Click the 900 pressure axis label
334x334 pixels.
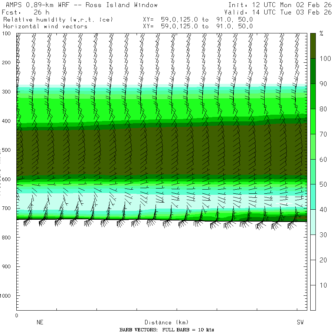6,266
